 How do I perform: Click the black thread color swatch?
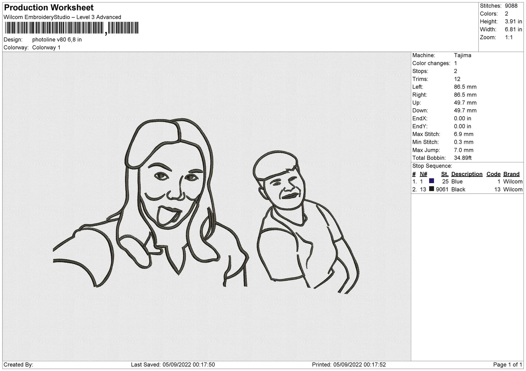(431, 189)
